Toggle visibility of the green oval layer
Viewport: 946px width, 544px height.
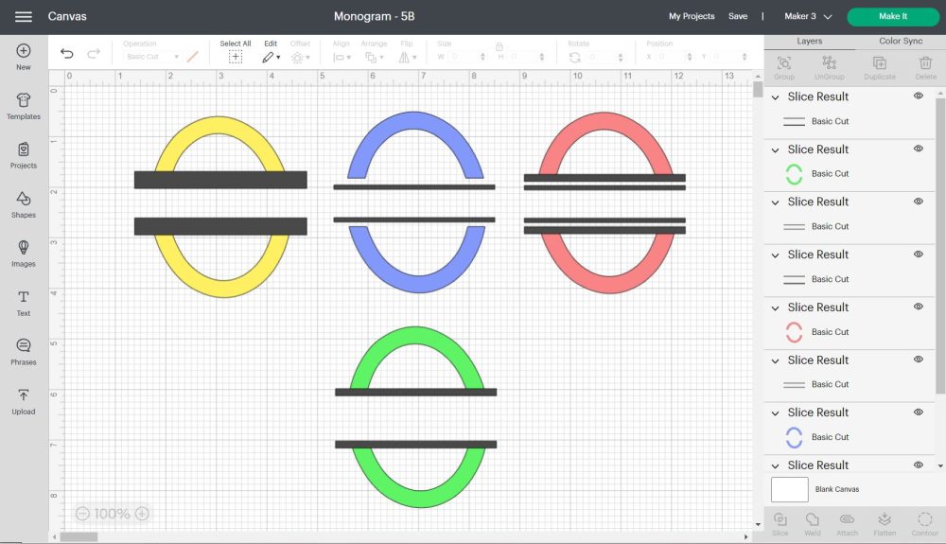point(919,149)
